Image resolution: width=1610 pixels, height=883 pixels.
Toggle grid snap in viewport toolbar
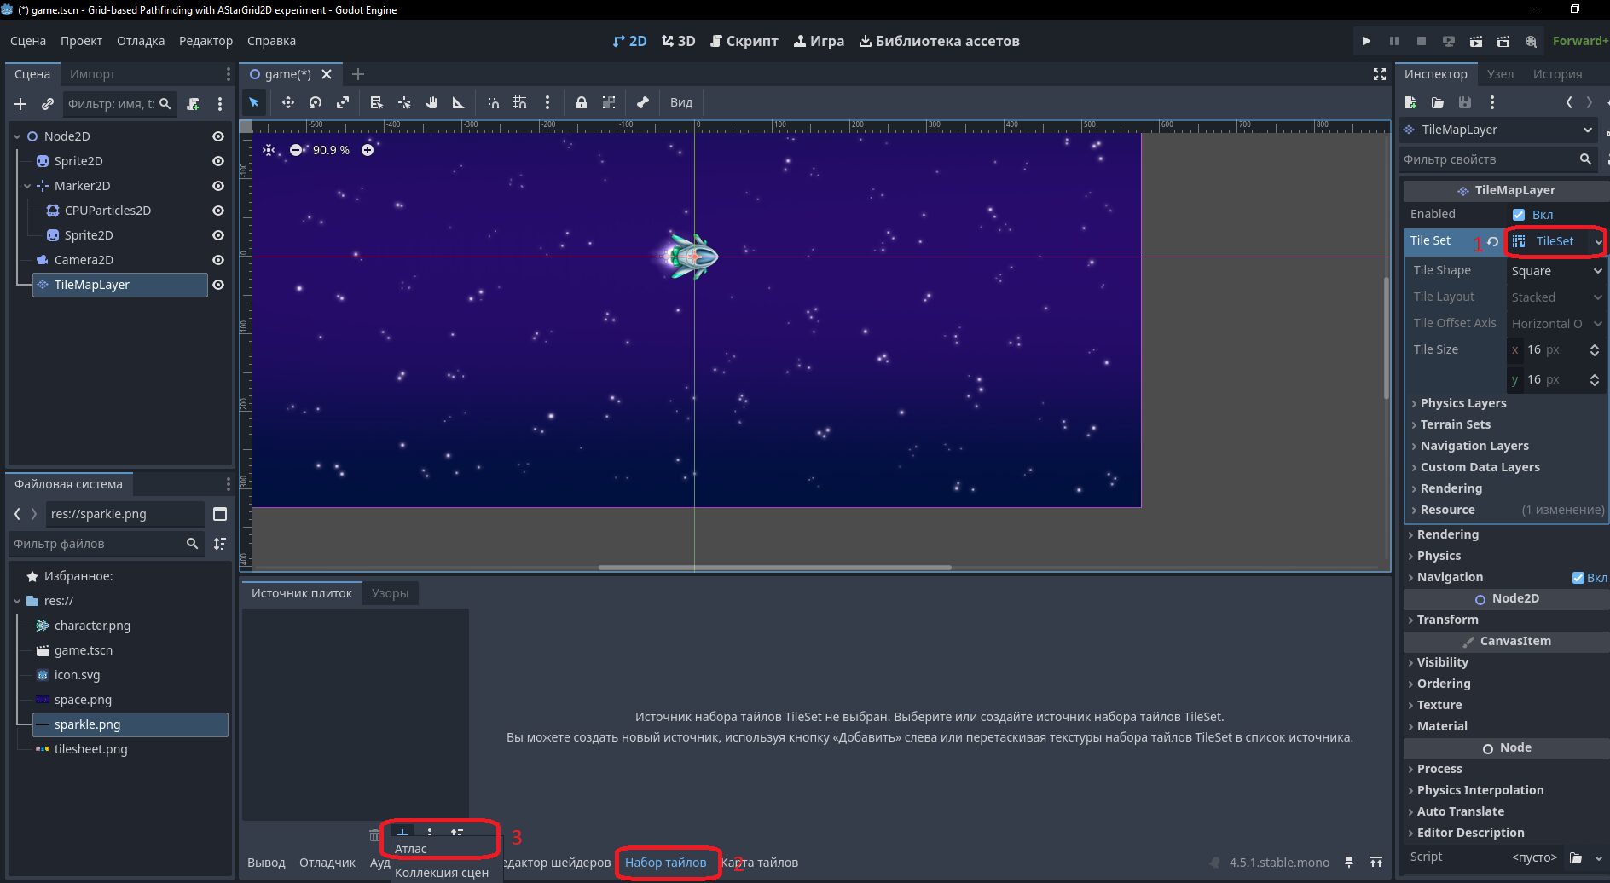[x=520, y=102]
